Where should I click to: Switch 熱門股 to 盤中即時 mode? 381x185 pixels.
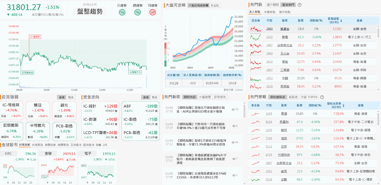[x=273, y=5]
